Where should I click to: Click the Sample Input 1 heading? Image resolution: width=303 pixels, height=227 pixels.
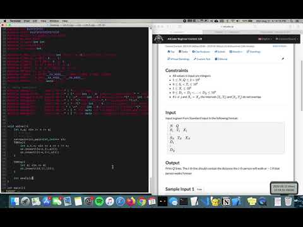pos(180,189)
